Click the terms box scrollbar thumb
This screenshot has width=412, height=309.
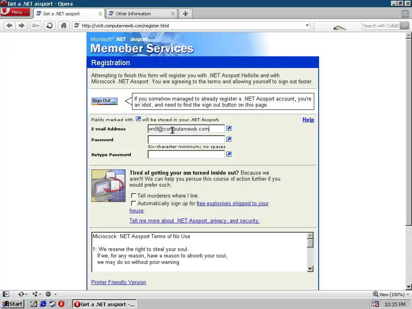[310, 243]
